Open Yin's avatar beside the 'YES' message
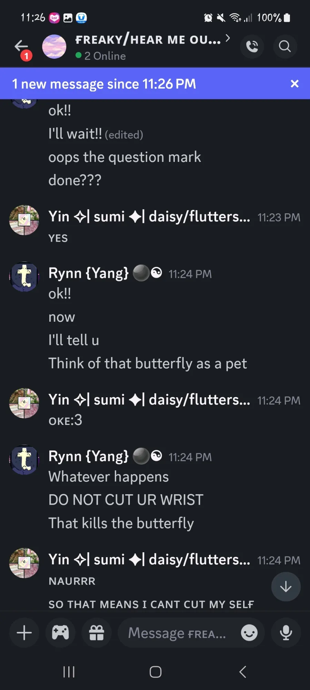This screenshot has width=310, height=690. point(24,220)
